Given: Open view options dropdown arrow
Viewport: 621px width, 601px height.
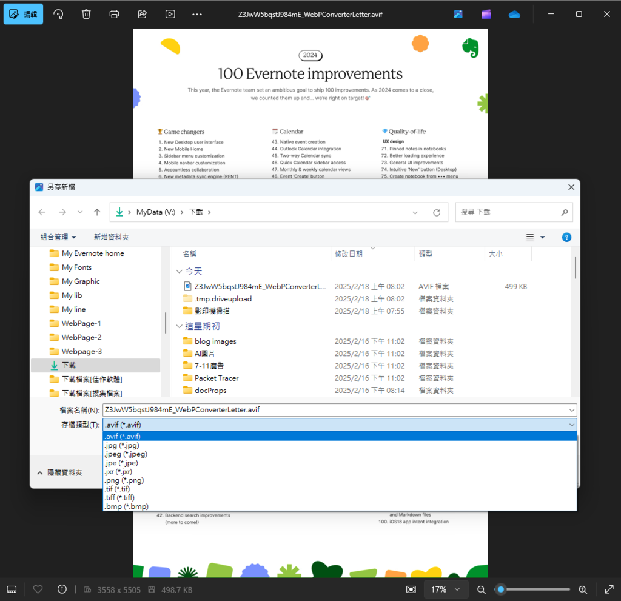Looking at the screenshot, I should pyautogui.click(x=543, y=237).
